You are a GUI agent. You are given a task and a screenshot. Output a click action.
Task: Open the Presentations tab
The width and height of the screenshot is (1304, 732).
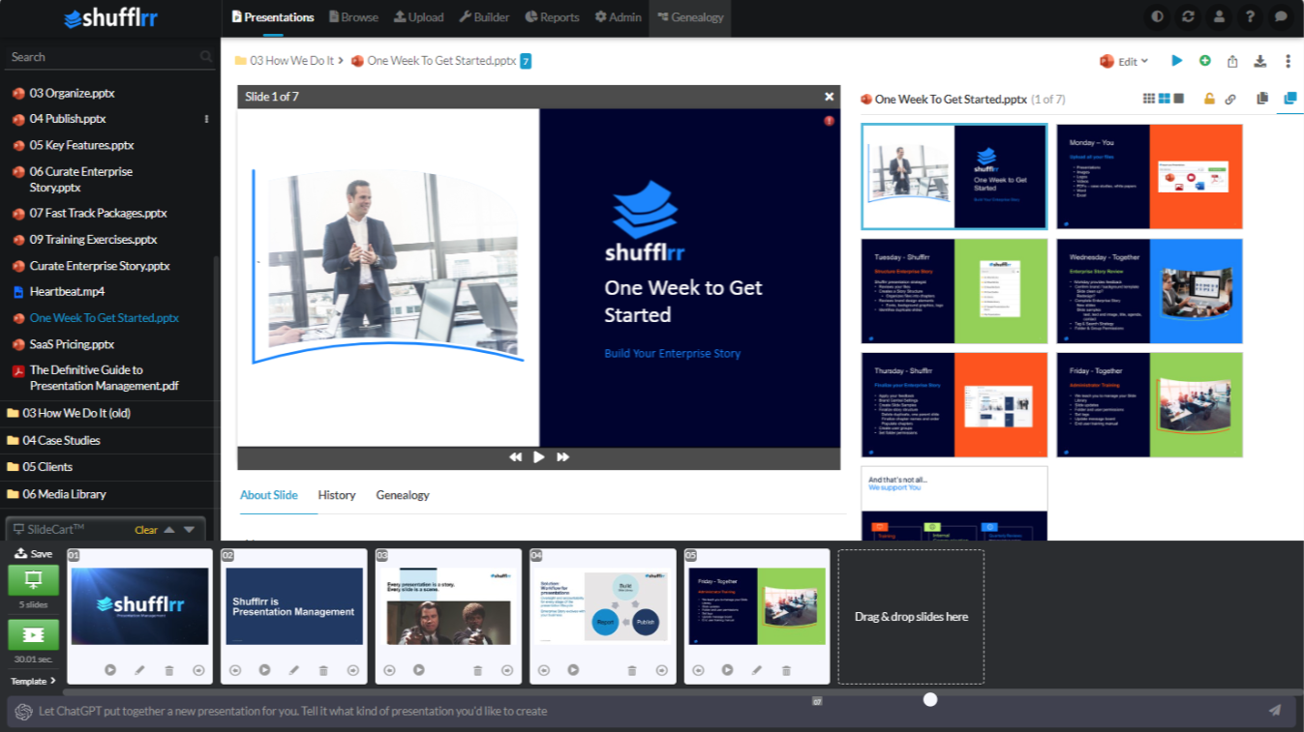pos(273,16)
